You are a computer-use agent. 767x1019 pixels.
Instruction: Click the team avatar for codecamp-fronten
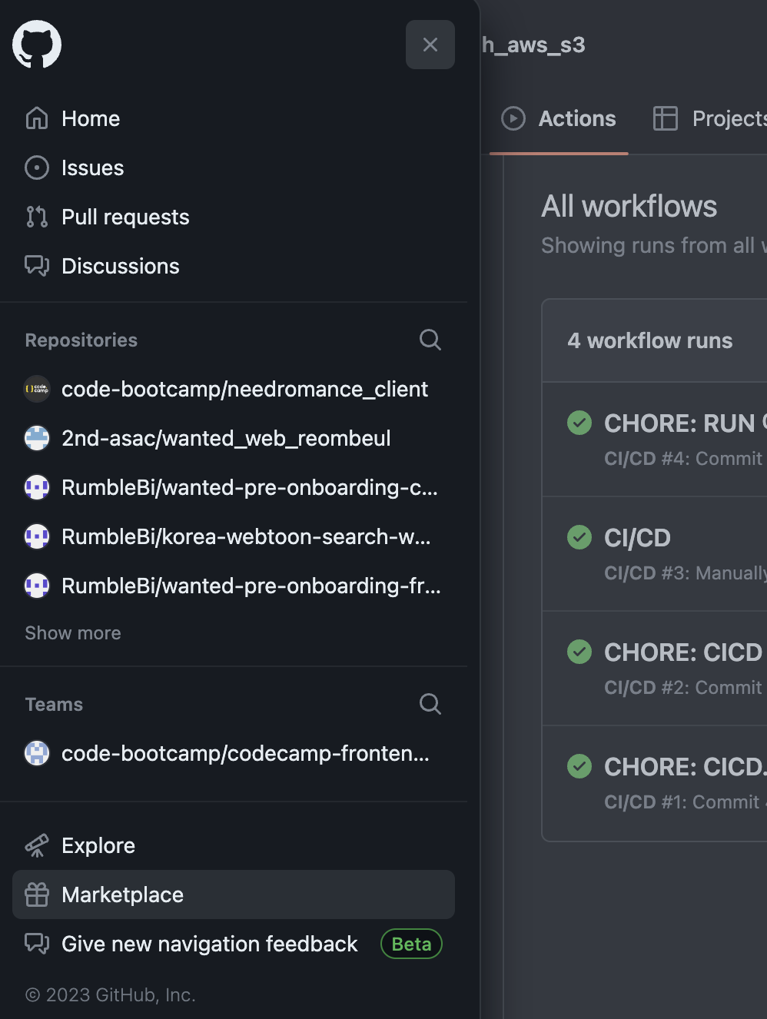(37, 753)
